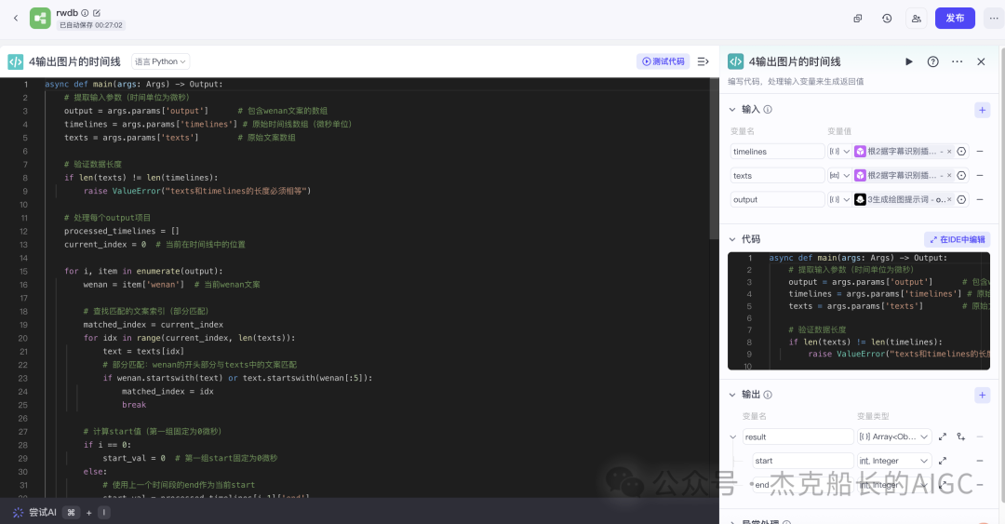Click the code preview thumbnail
1005x524 pixels.
[859, 311]
